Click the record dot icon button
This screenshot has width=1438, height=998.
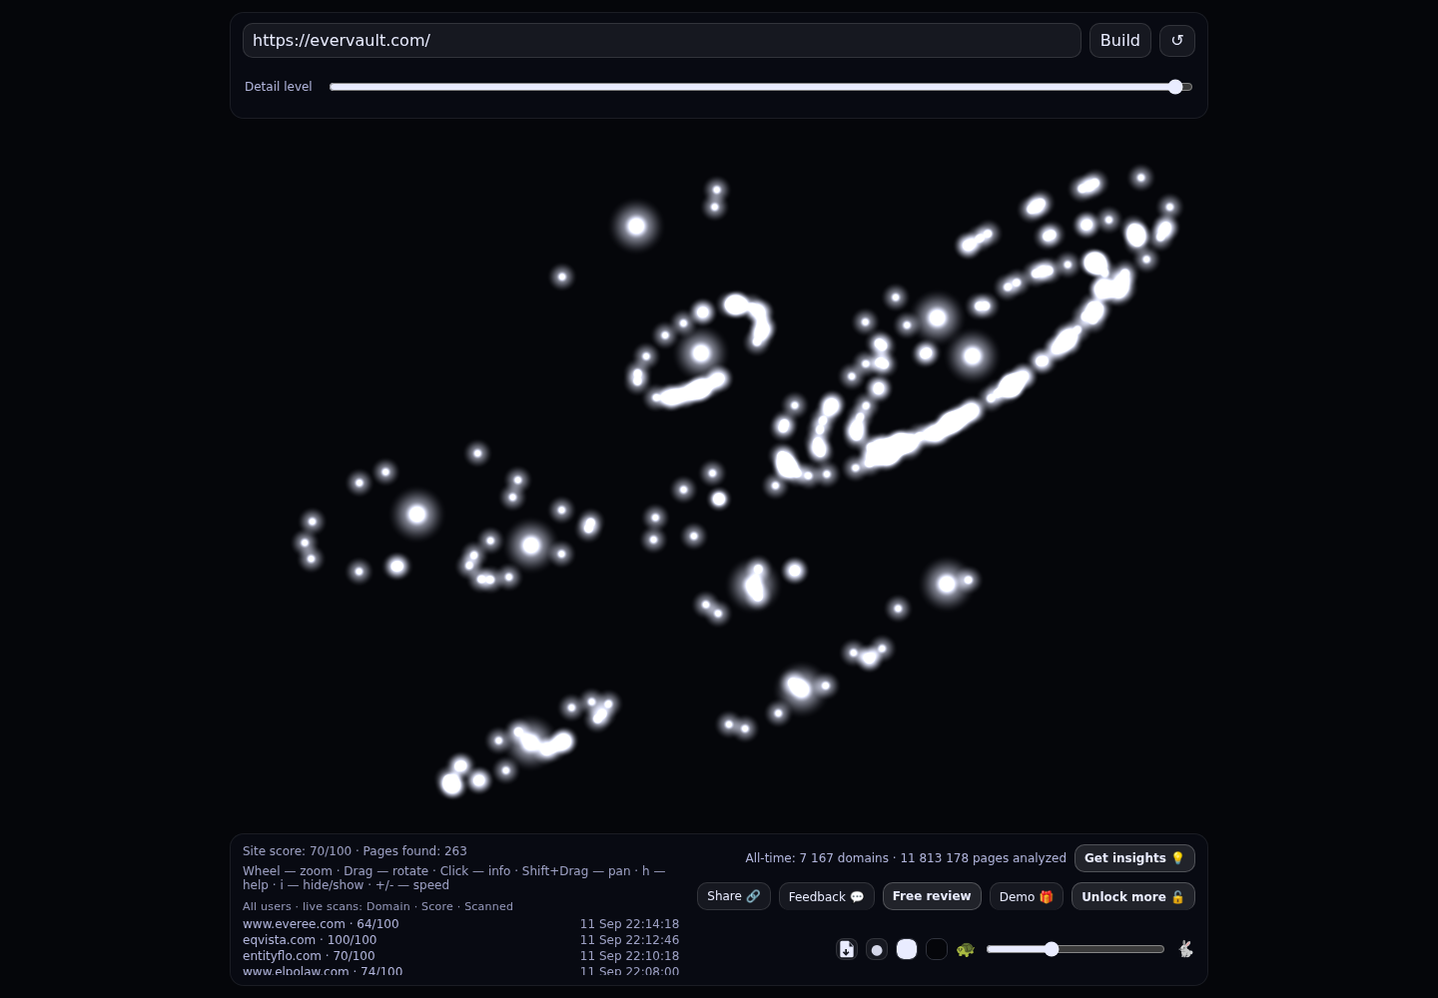pos(877,949)
